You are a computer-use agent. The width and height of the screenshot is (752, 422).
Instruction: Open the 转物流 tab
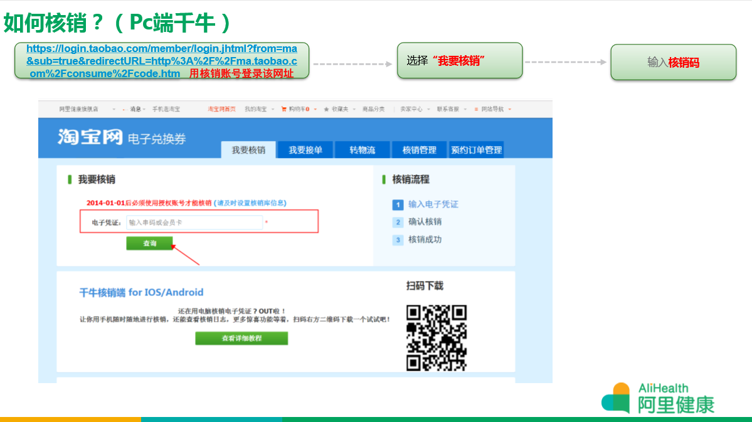point(362,150)
